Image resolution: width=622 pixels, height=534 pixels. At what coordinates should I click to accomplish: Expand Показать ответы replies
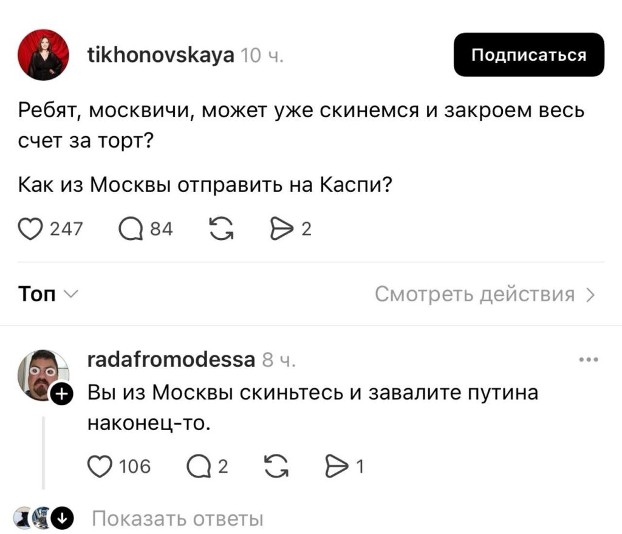pos(176,519)
